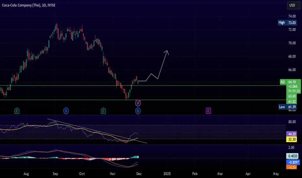Click the 80.00 RSI scale label
This screenshot has height=178, width=302.
(x=292, y=122)
